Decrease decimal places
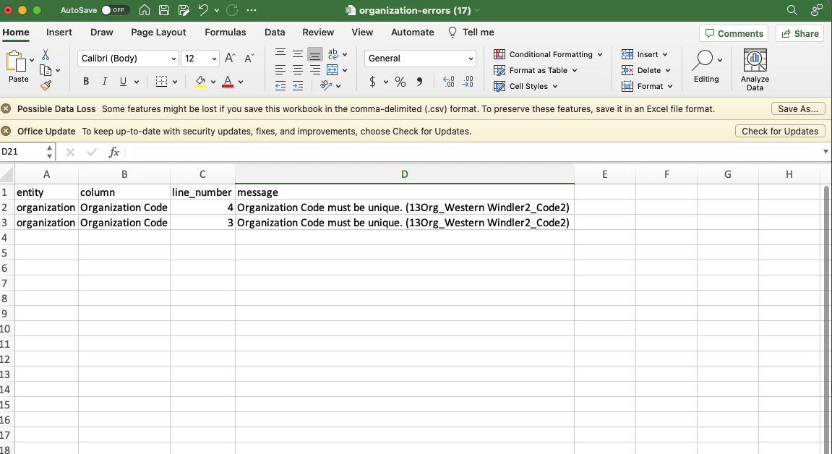 point(468,81)
